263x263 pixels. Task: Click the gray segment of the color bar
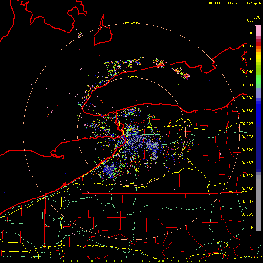pyautogui.click(x=258, y=203)
